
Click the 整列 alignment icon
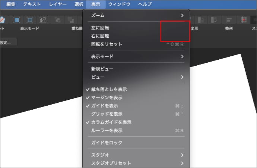click(229, 20)
